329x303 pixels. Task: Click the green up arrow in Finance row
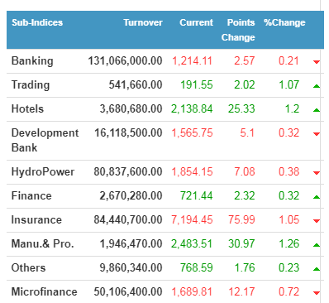[x=317, y=197]
